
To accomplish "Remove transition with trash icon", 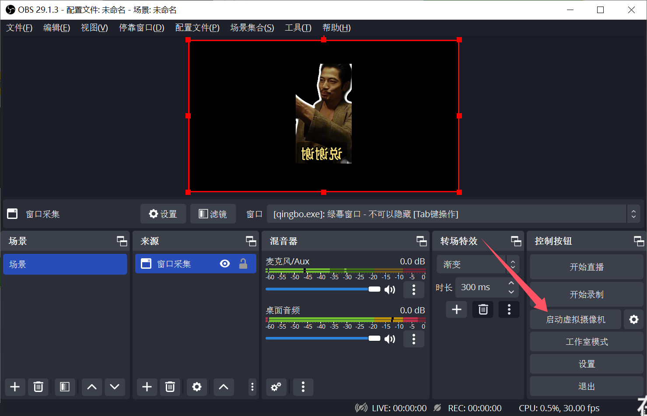I will pyautogui.click(x=483, y=309).
